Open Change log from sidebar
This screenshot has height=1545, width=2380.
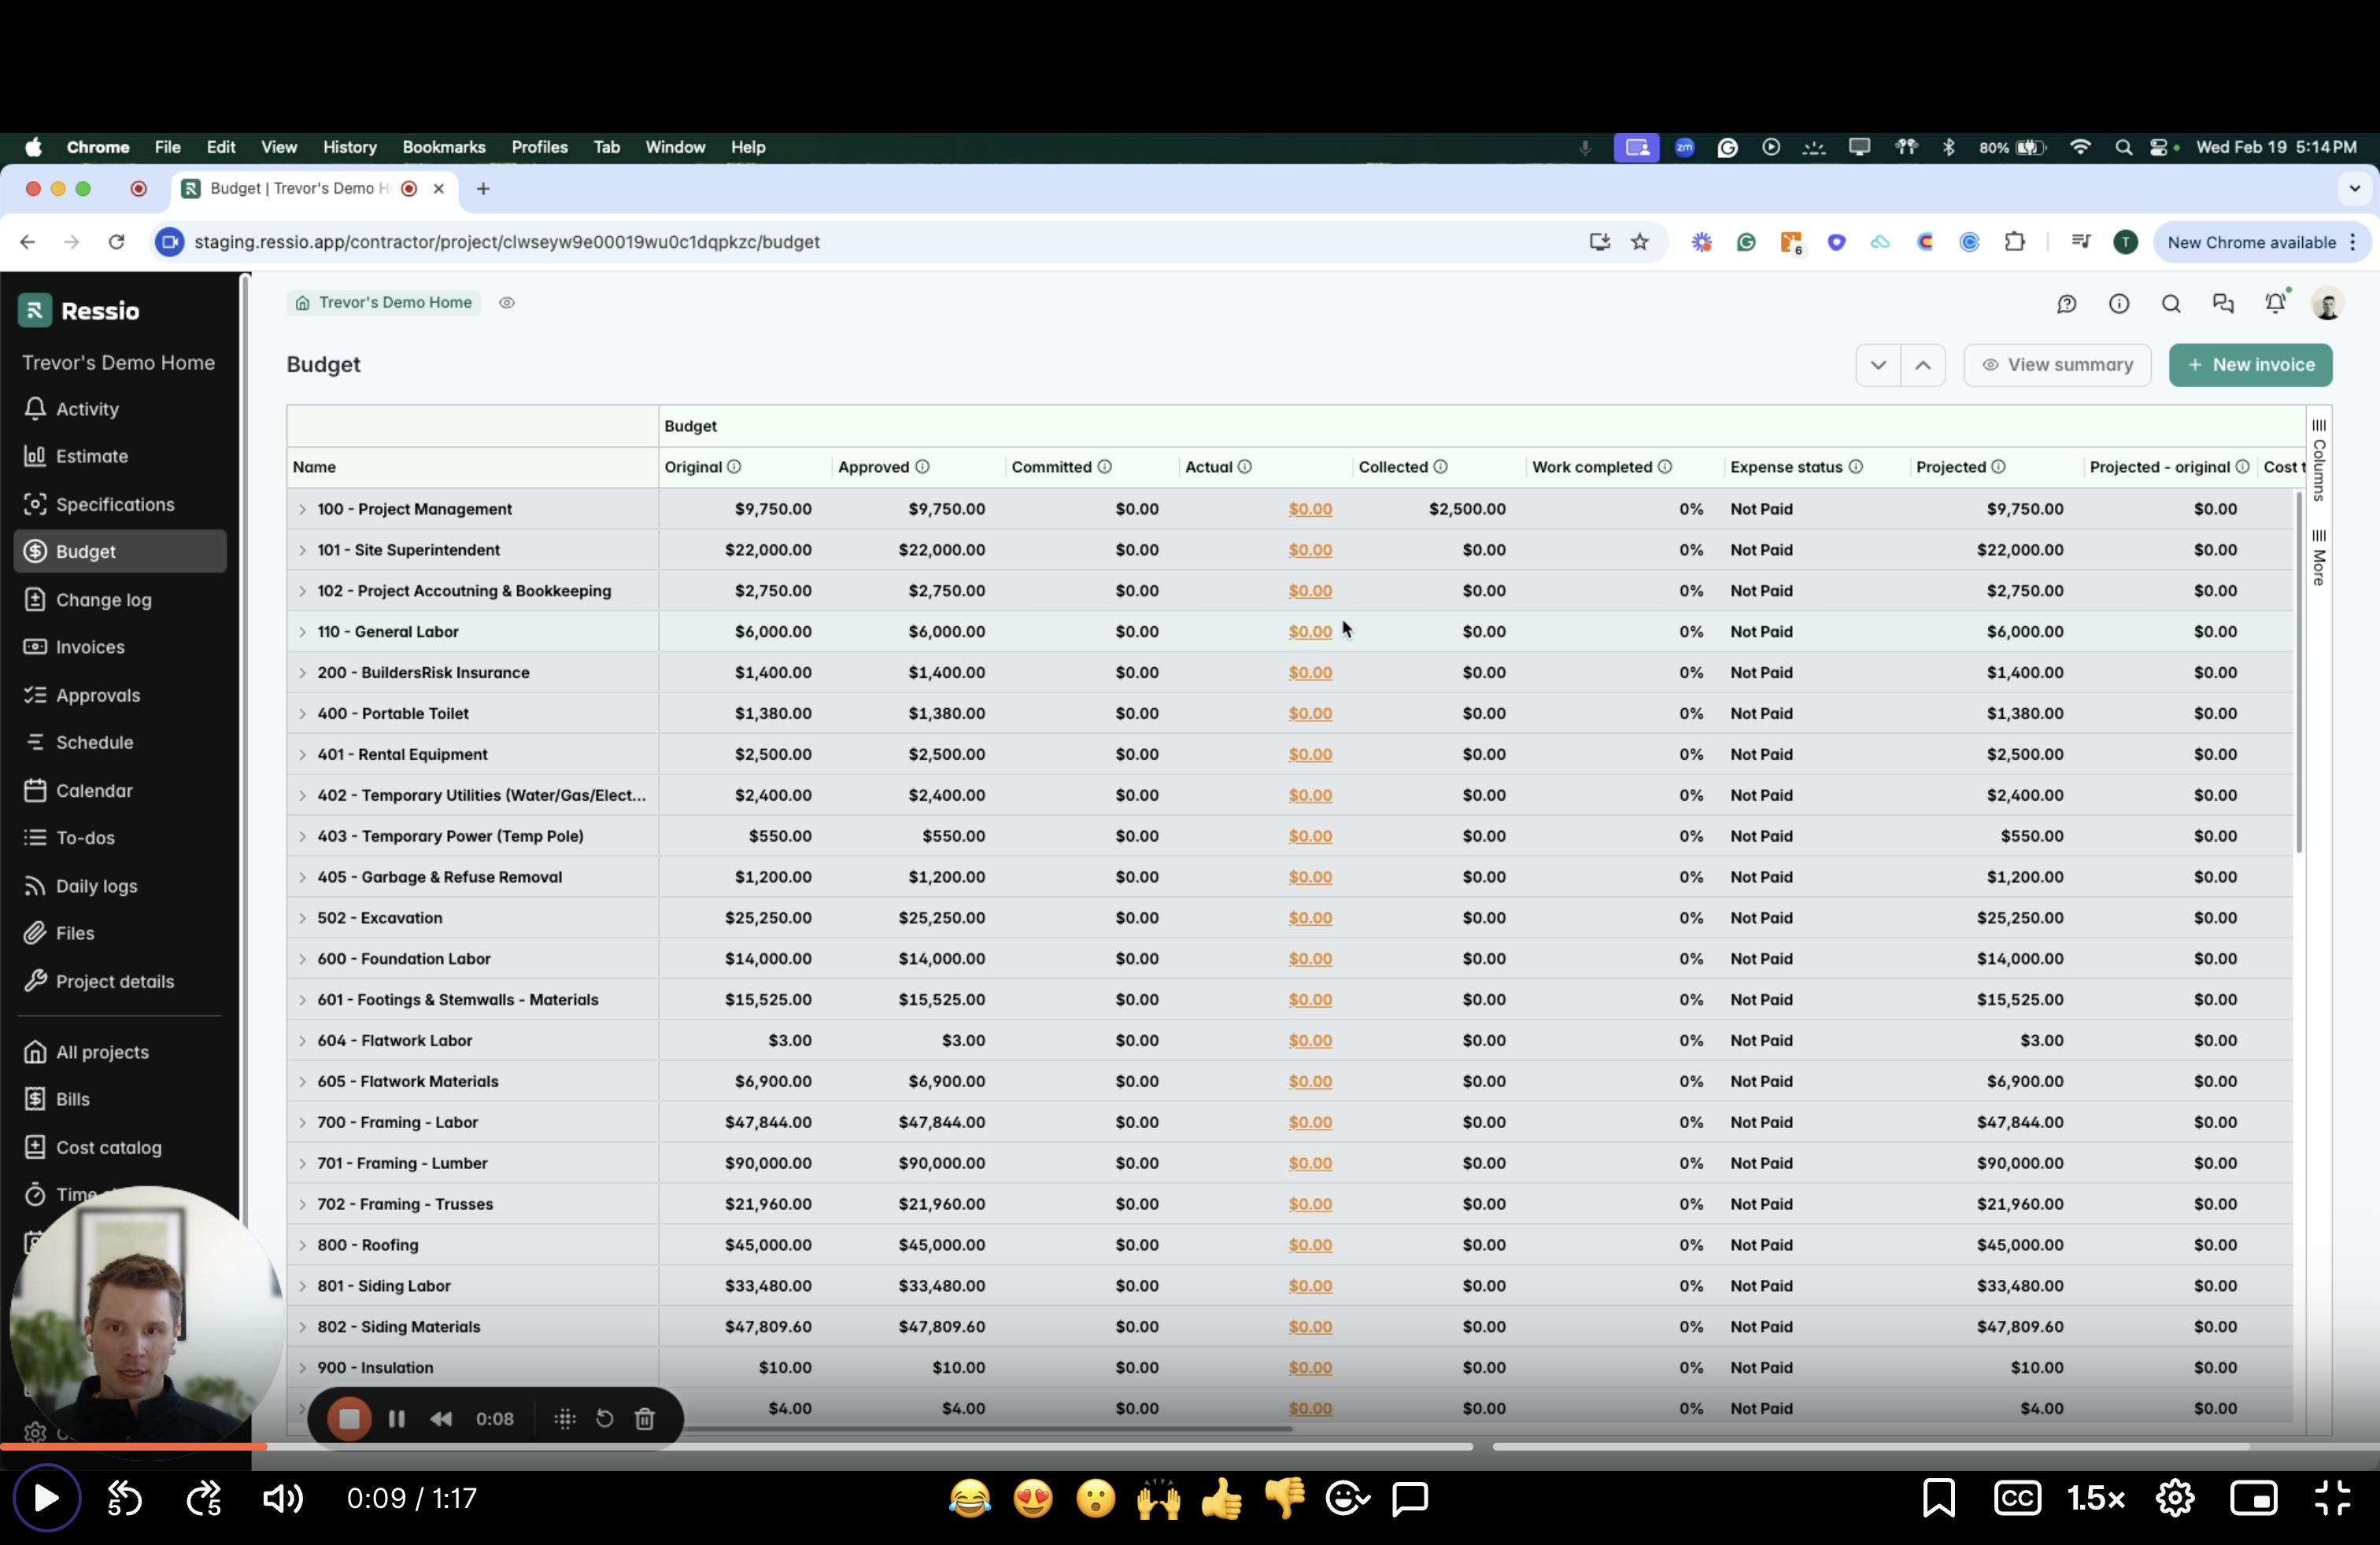[103, 599]
